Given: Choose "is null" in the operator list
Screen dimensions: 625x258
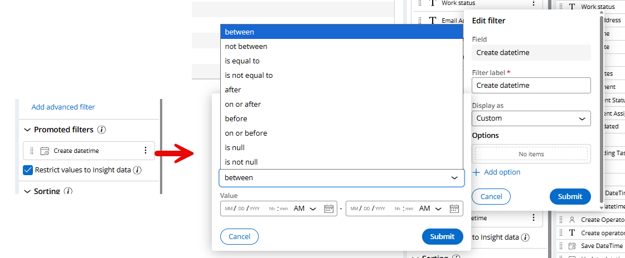Looking at the screenshot, I should click(235, 148).
